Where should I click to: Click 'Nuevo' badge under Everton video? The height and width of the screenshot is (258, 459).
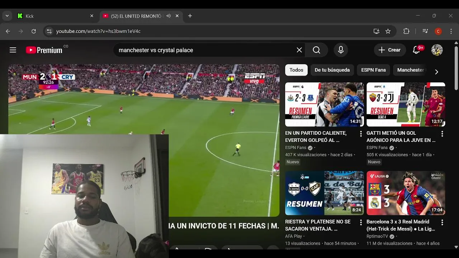click(x=293, y=162)
